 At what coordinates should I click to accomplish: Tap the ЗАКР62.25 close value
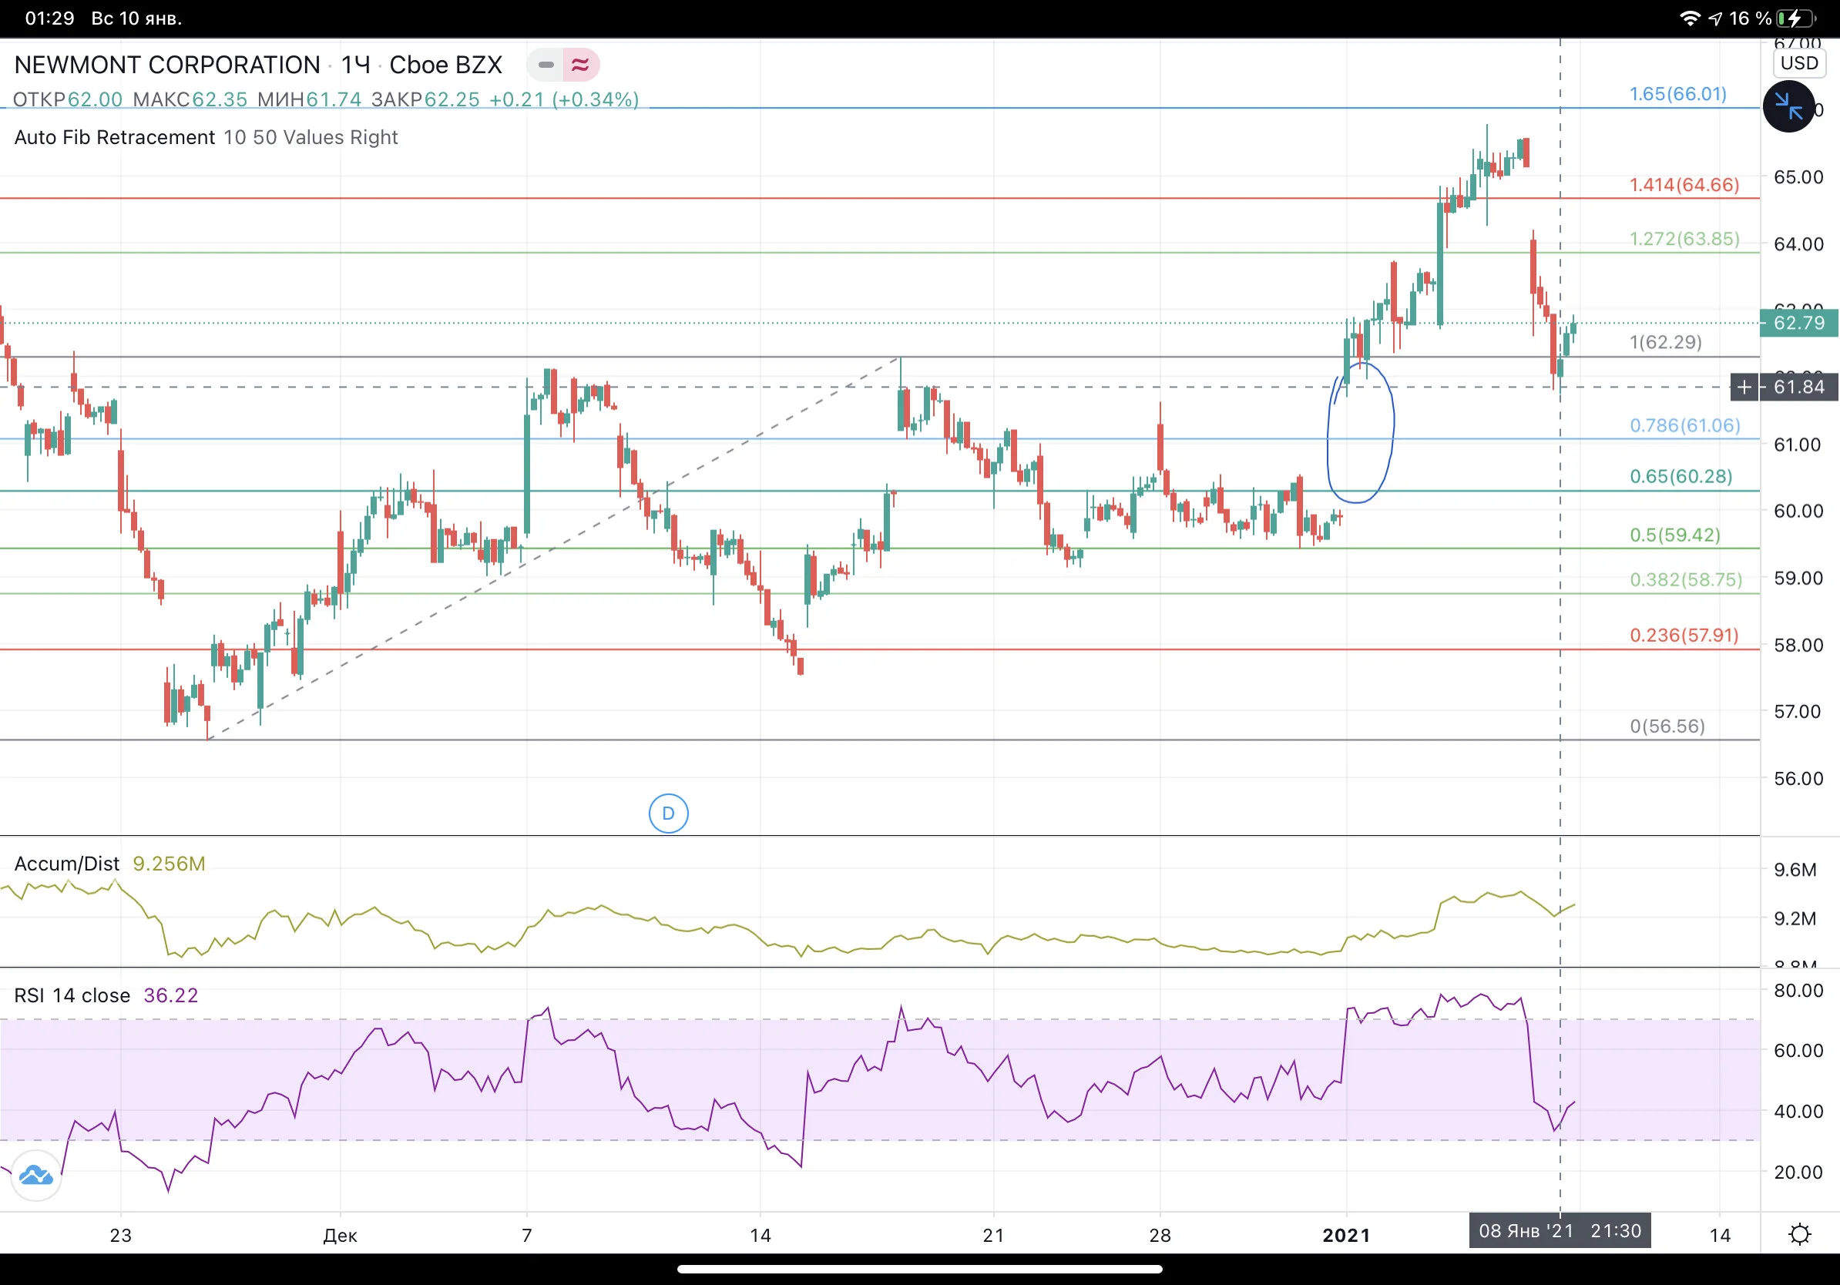(x=425, y=100)
